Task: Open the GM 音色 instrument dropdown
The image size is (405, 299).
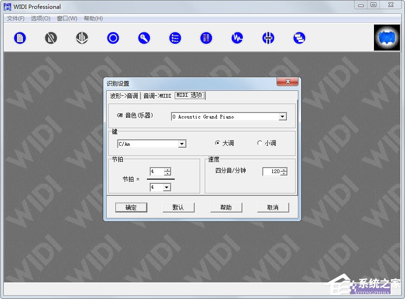Action: pyautogui.click(x=283, y=117)
